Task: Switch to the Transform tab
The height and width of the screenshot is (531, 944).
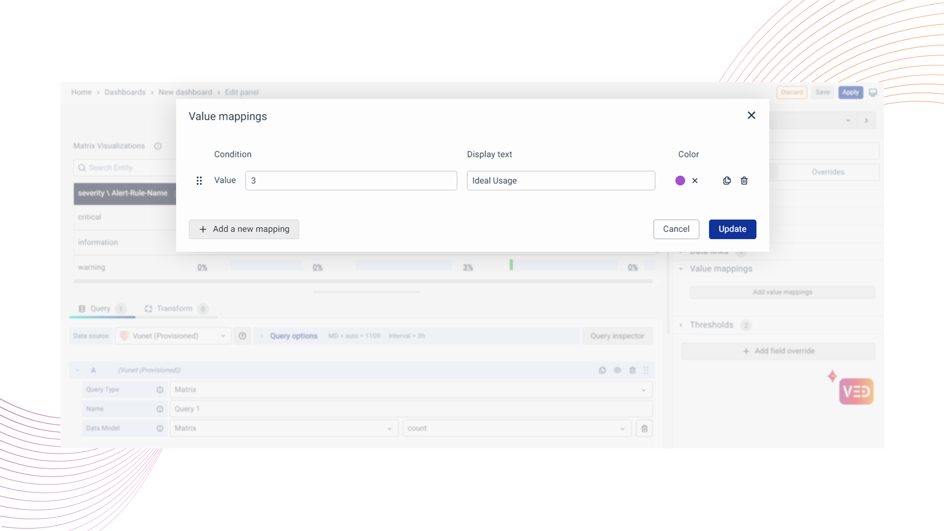Action: click(175, 308)
